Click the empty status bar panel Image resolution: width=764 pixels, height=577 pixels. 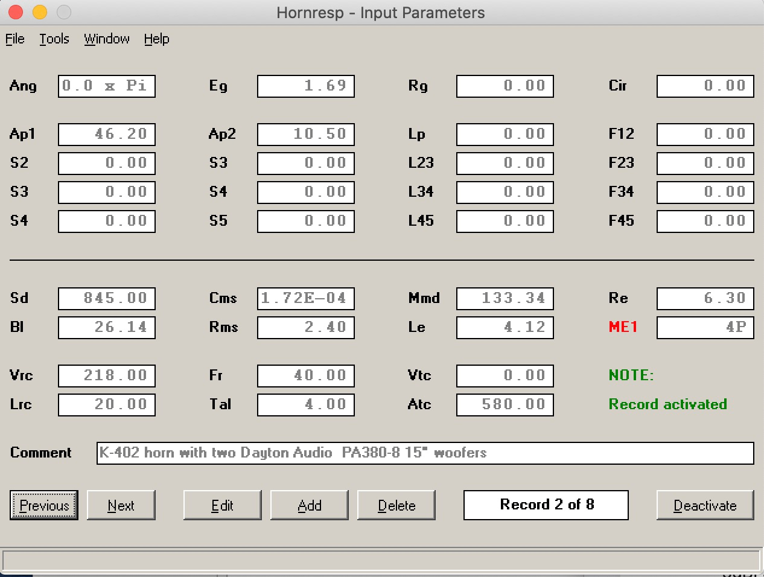click(x=382, y=559)
